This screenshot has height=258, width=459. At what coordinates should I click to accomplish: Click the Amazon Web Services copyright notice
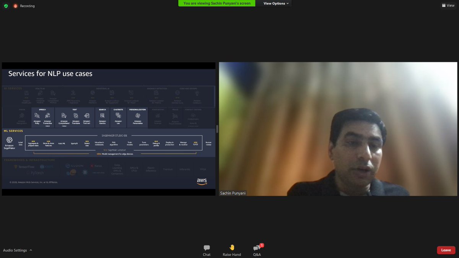click(33, 182)
